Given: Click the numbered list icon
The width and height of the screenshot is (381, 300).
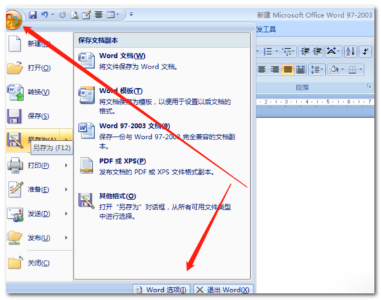Looking at the screenshot, I should [268, 51].
